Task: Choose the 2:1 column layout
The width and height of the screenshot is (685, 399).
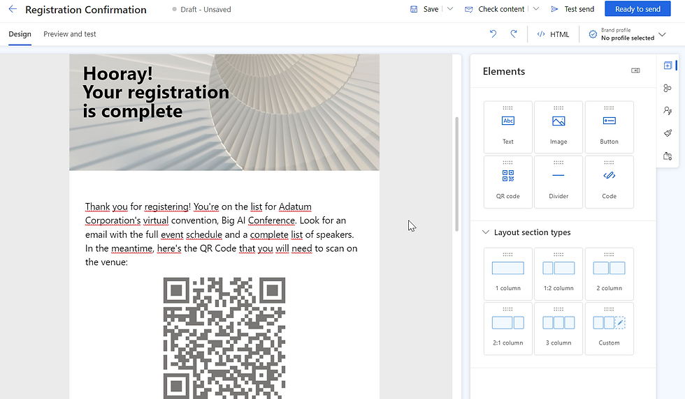Action: (508, 329)
